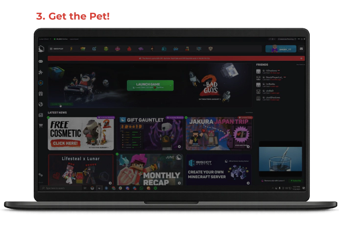Open the gamepad icon in sidebar
Image resolution: width=339 pixels, height=235 pixels.
click(41, 61)
